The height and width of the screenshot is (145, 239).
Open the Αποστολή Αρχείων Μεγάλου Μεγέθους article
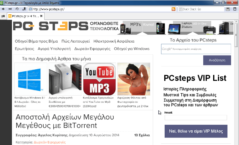click(65, 121)
